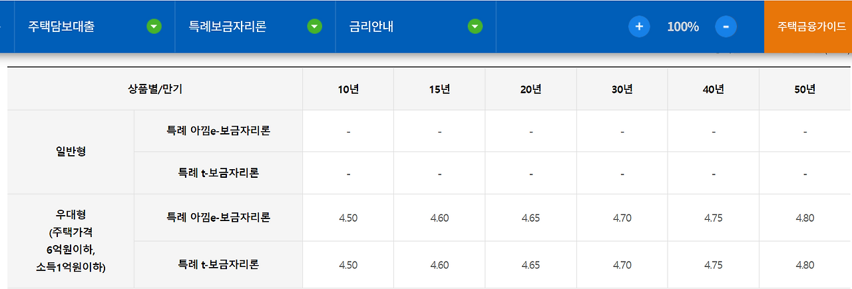Click the 일반형 row group cell
Viewport: 852px width, 289px height.
click(71, 152)
